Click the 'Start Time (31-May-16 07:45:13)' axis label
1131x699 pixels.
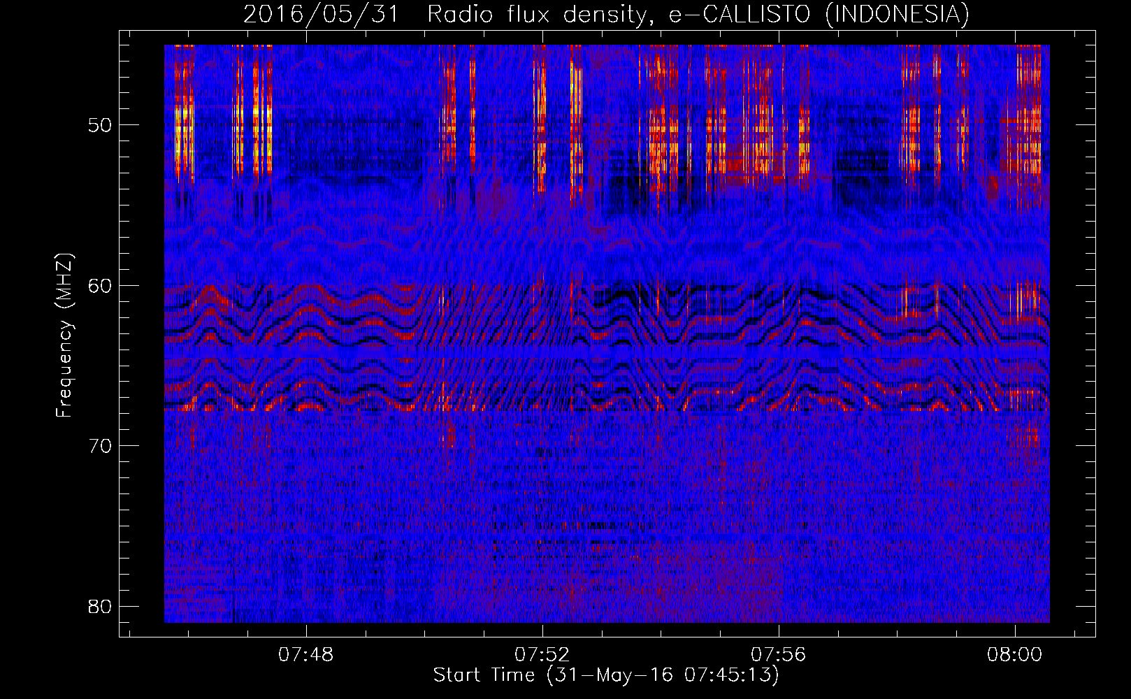pos(606,675)
